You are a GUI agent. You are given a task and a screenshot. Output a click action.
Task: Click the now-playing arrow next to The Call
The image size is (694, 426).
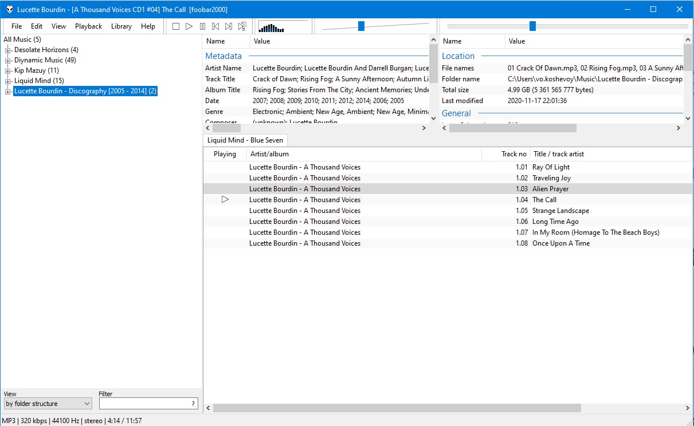point(225,199)
